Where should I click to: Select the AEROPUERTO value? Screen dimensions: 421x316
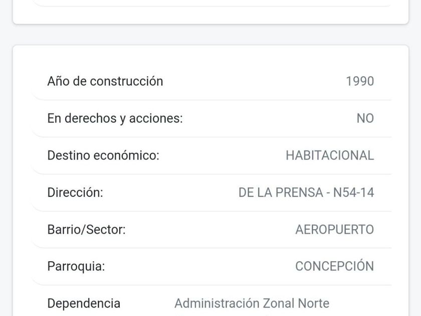(x=334, y=230)
